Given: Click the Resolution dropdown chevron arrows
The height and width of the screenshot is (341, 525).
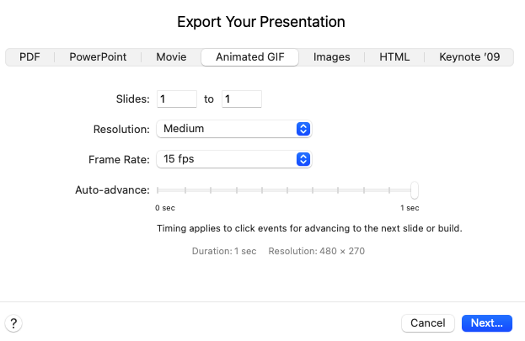Looking at the screenshot, I should click(303, 129).
